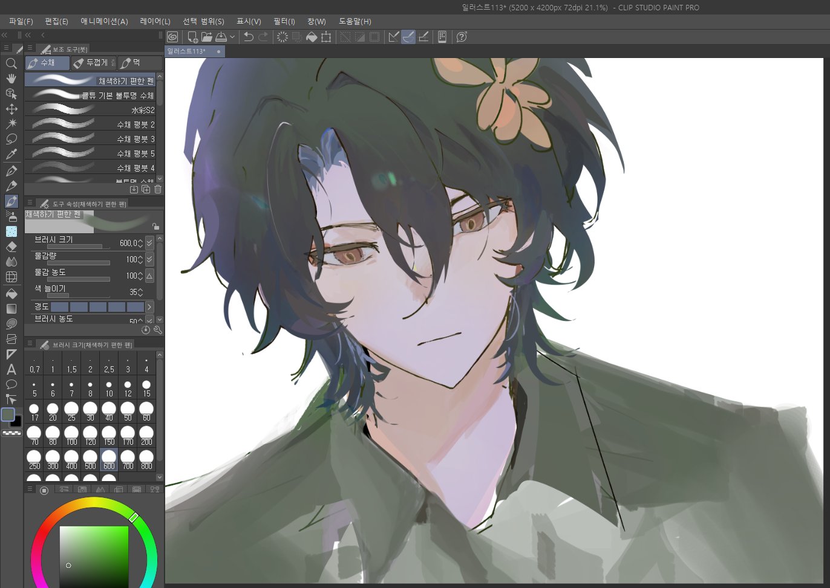Select the Text tool
Image resolution: width=830 pixels, height=588 pixels.
pyautogui.click(x=11, y=369)
